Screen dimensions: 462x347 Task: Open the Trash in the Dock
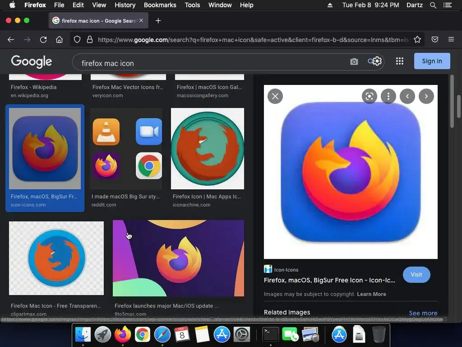(379, 334)
